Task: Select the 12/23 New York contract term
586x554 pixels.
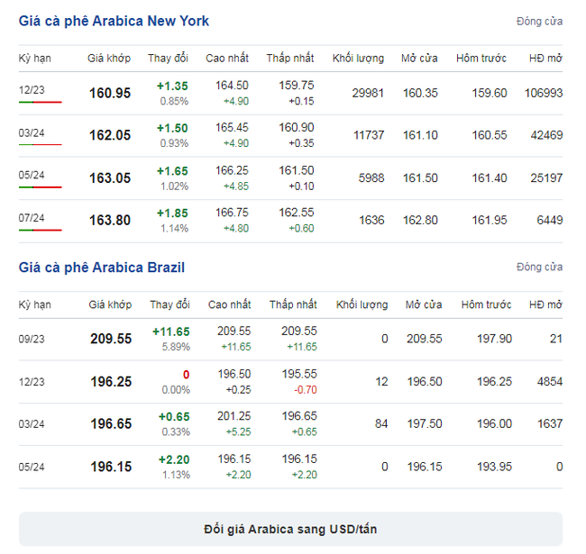Action: (32, 90)
